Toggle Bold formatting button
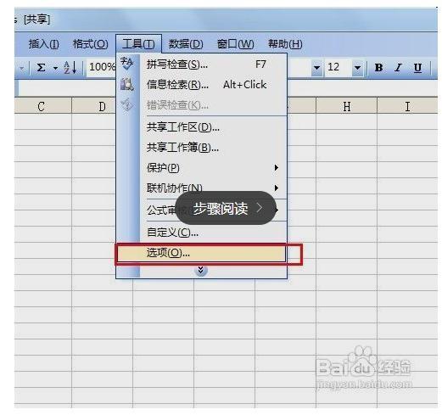Screen dimensions: 442x415 [378, 68]
